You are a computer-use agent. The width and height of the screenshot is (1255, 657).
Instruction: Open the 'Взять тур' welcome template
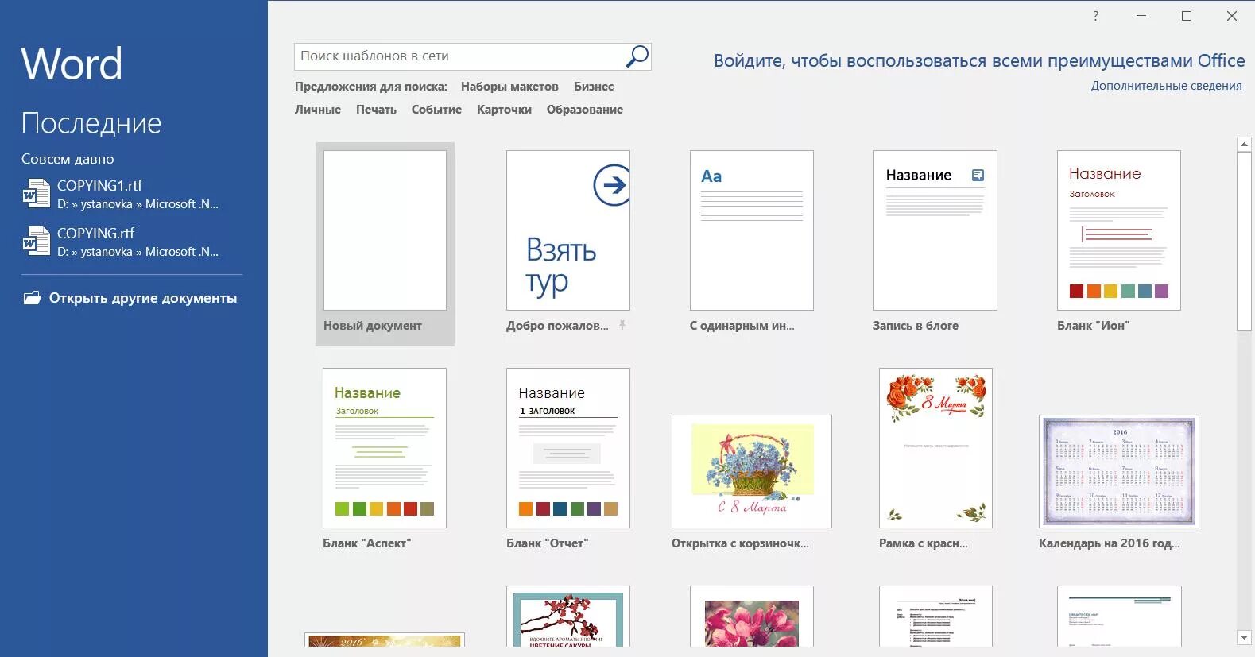tap(568, 230)
